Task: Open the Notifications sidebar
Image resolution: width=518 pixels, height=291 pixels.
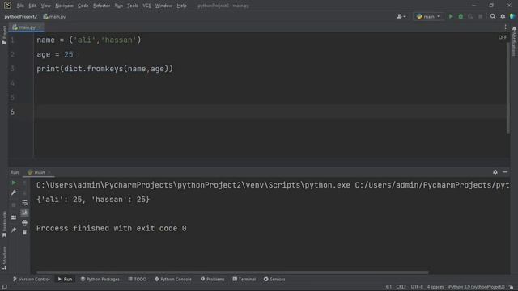Action: (514, 41)
